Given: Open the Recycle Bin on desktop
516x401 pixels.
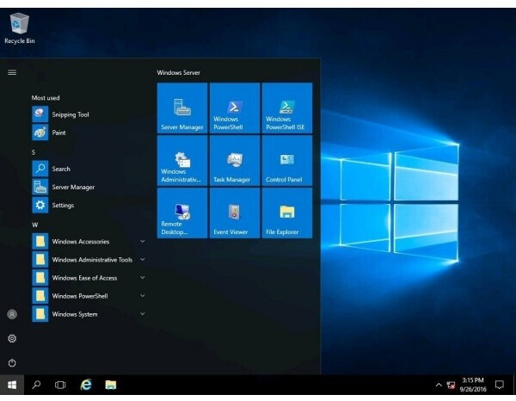Looking at the screenshot, I should coord(19,28).
